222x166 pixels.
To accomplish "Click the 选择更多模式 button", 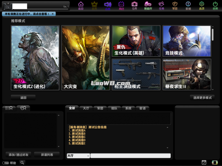I will click(202, 97).
